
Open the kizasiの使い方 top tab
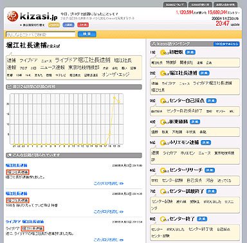[x=200, y=4]
